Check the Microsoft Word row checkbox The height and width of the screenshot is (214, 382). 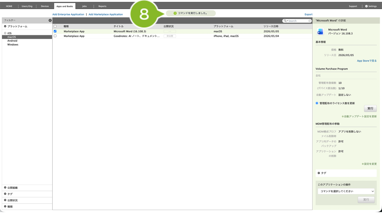point(55,31)
